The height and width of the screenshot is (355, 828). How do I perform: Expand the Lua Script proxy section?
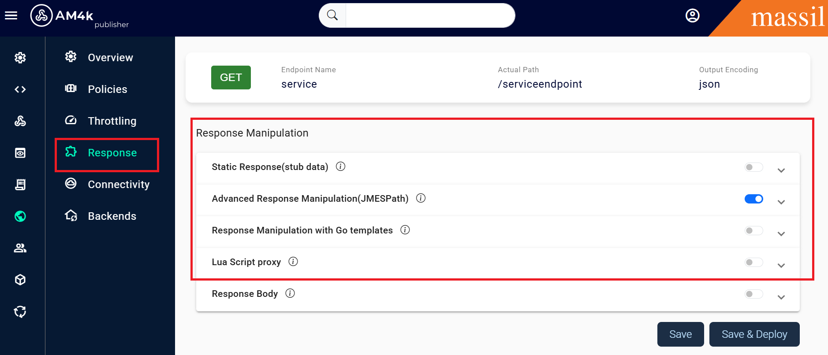[x=781, y=266]
